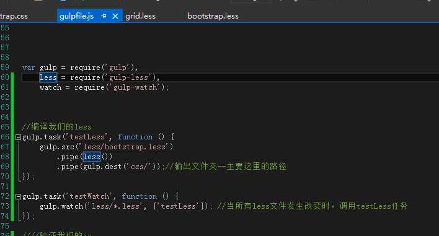
Task: Click 'gulp.src' call on line 67
Action: click(x=57, y=147)
